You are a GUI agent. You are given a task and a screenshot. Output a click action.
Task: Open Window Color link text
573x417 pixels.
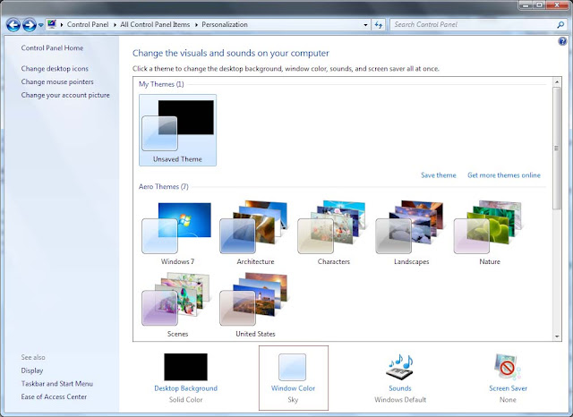[293, 388]
